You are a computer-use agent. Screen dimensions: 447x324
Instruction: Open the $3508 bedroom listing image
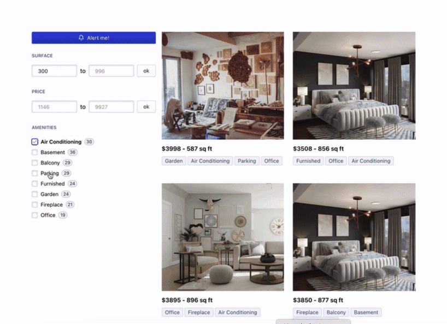coord(354,86)
